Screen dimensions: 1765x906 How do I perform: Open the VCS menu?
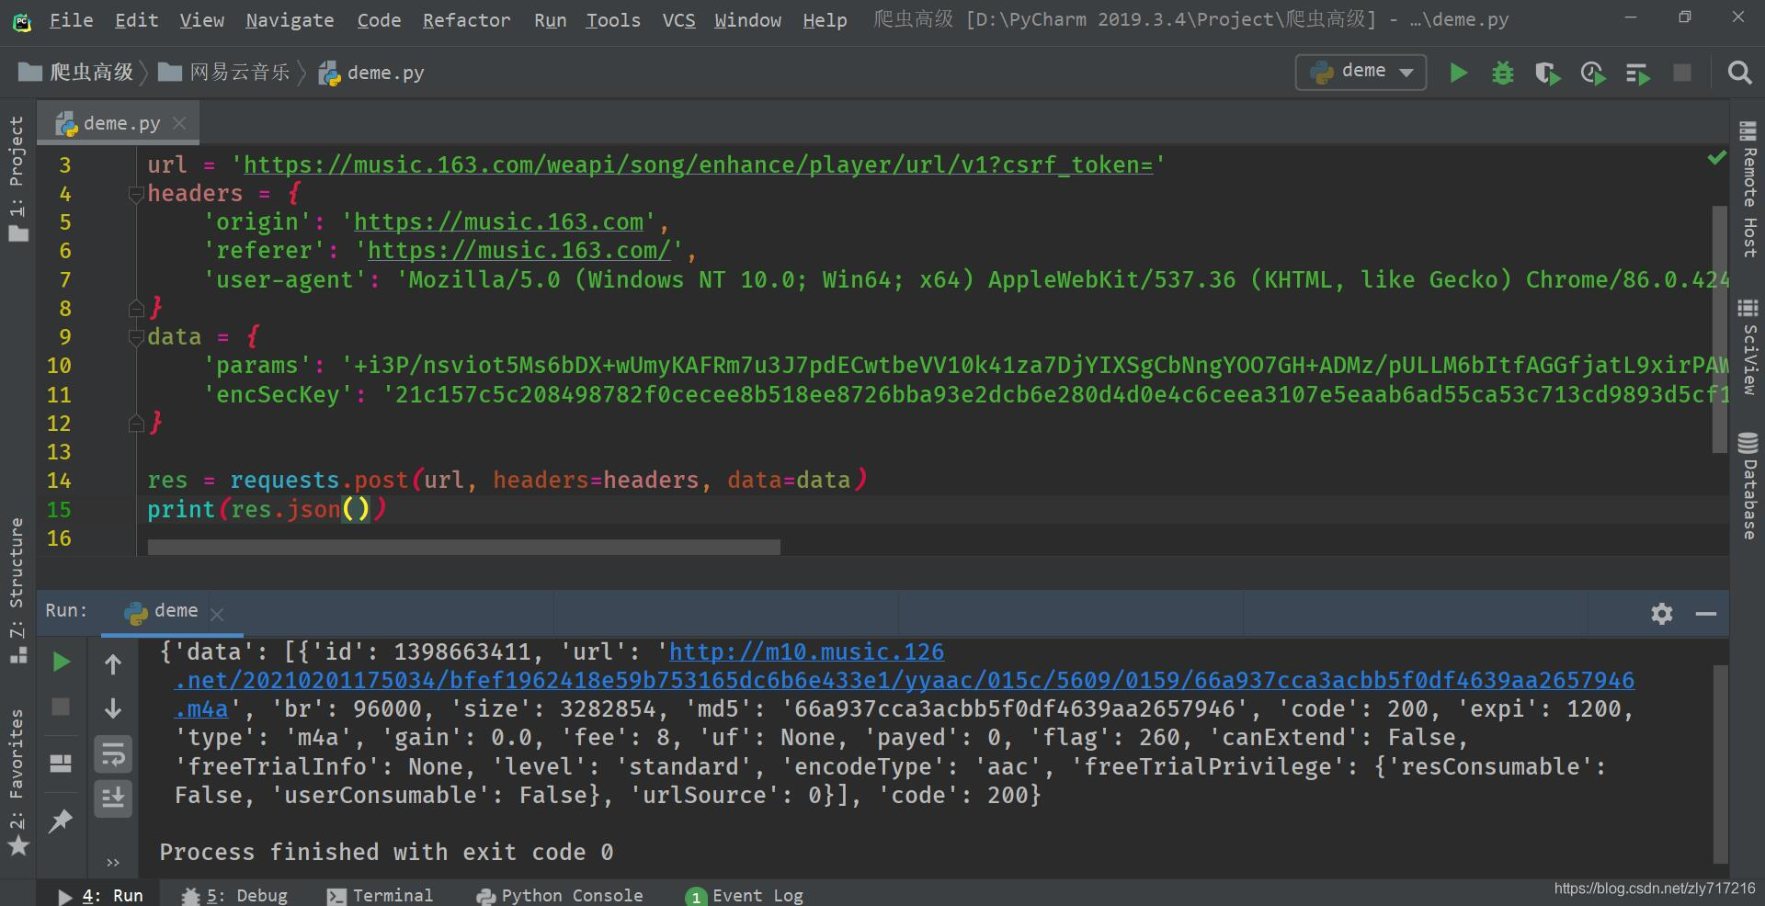678,20
